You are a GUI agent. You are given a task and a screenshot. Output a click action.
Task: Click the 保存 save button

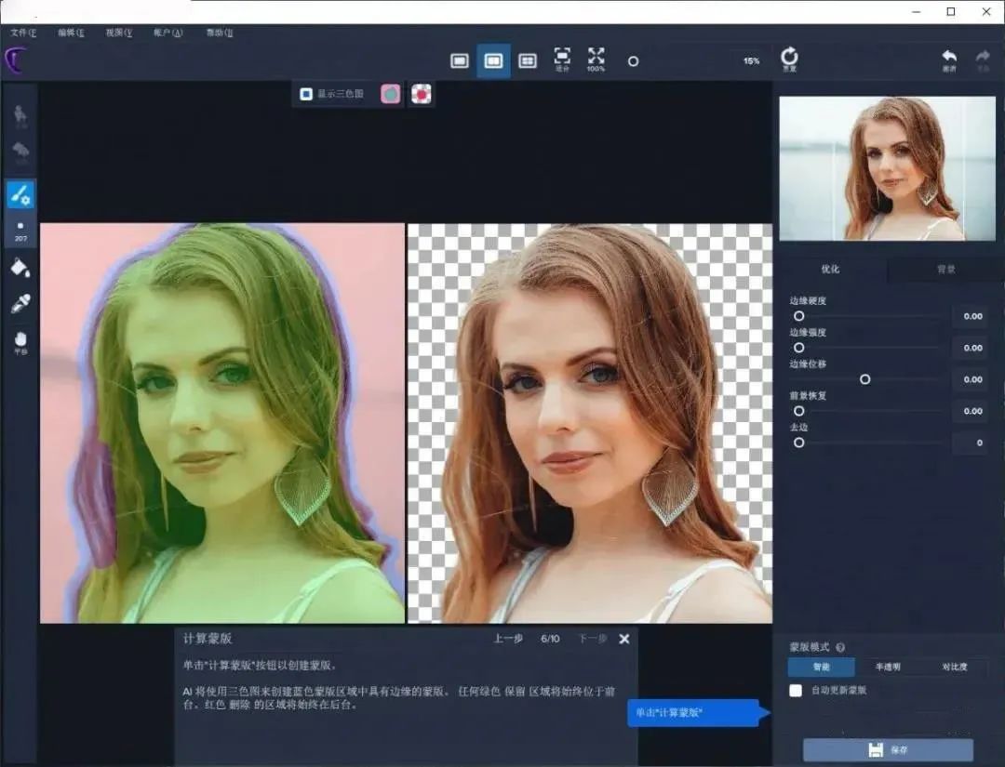pos(888,750)
